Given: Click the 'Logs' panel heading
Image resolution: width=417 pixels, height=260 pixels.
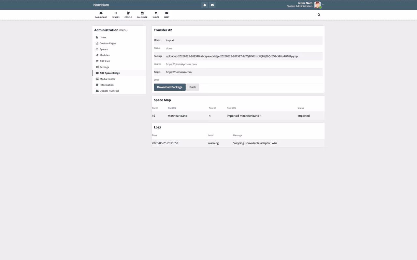Looking at the screenshot, I should point(157,127).
